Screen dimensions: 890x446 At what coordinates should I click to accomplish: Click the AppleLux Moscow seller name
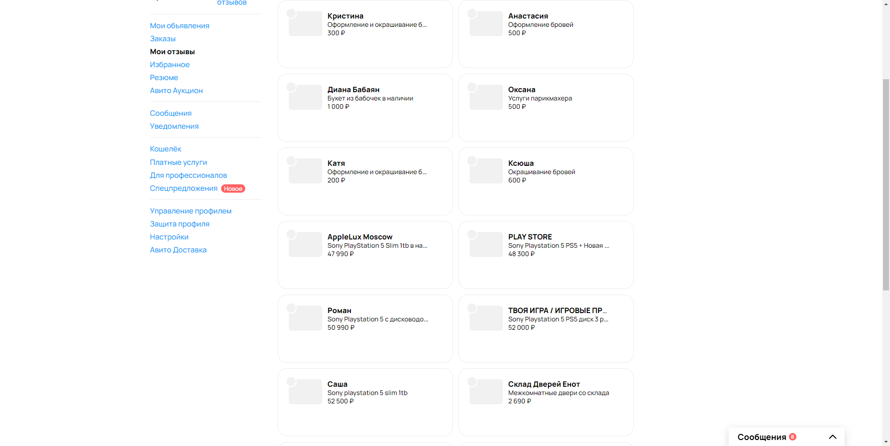[360, 237]
